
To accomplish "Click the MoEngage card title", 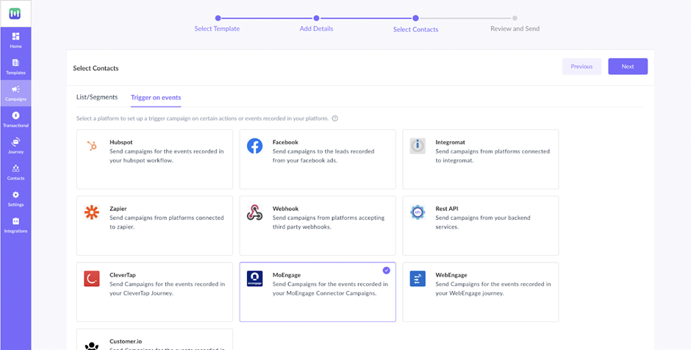I will 287,275.
